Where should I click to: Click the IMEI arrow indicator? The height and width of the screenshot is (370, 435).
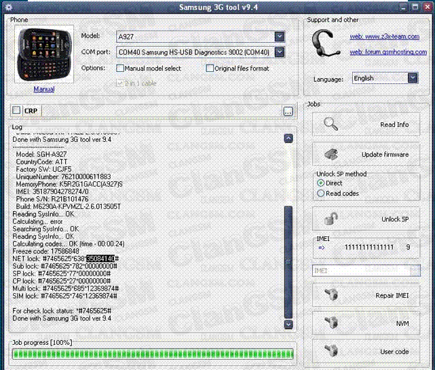click(321, 248)
